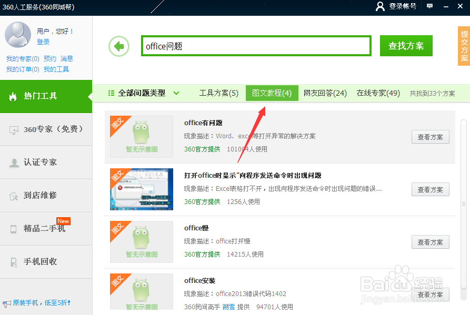Click the account person icon in title bar
This screenshot has width=470, height=315.
(380, 6)
